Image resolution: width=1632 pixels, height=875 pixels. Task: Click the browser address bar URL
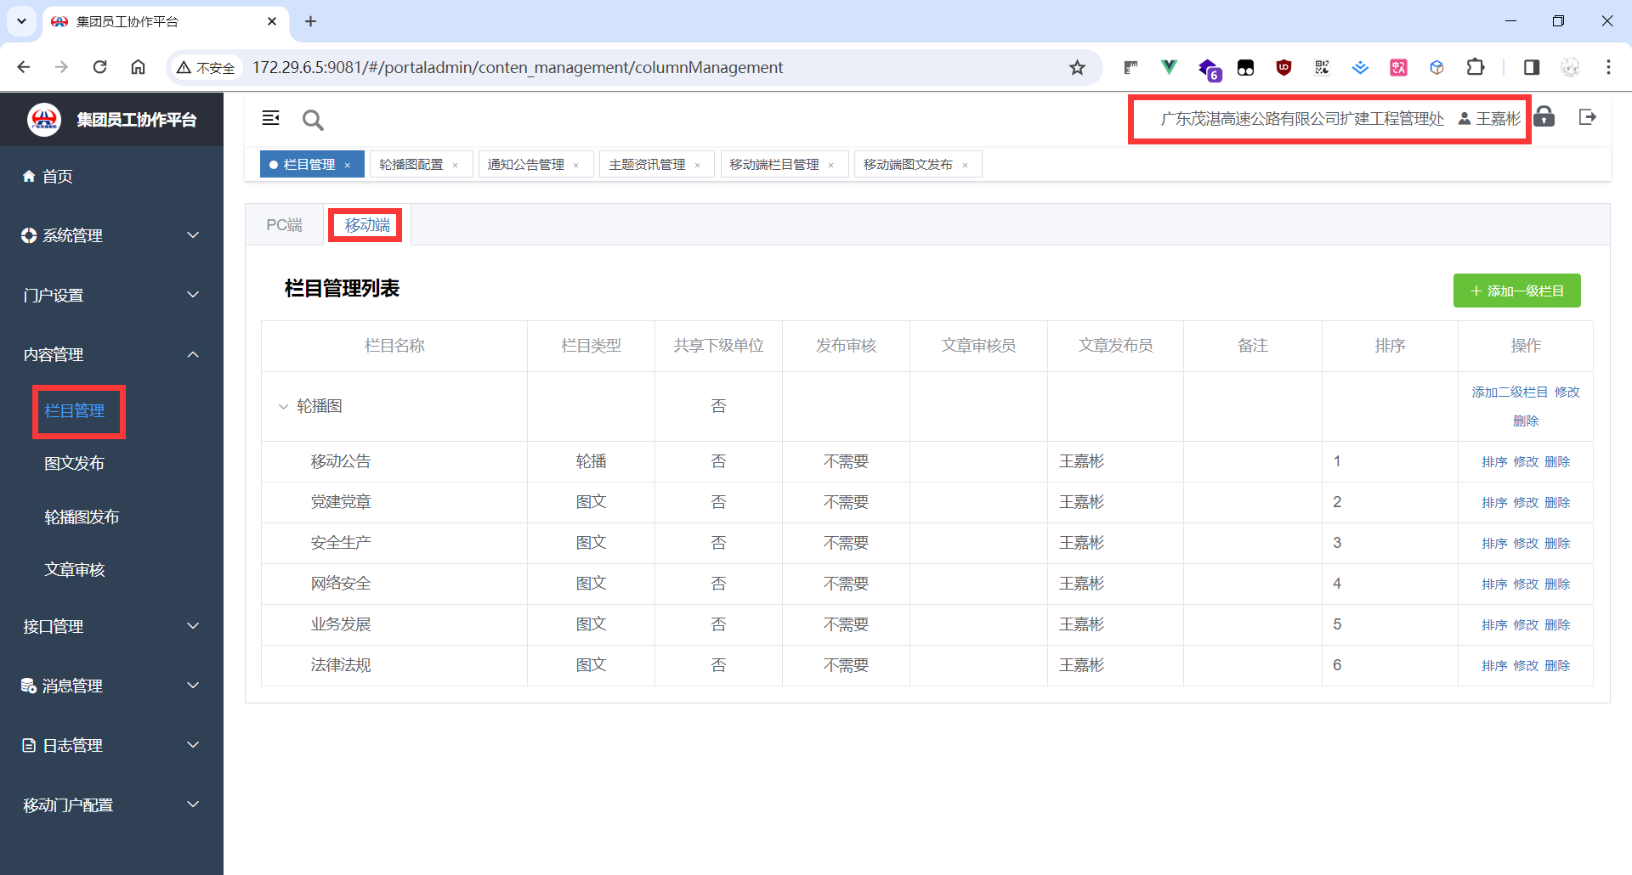(x=517, y=68)
